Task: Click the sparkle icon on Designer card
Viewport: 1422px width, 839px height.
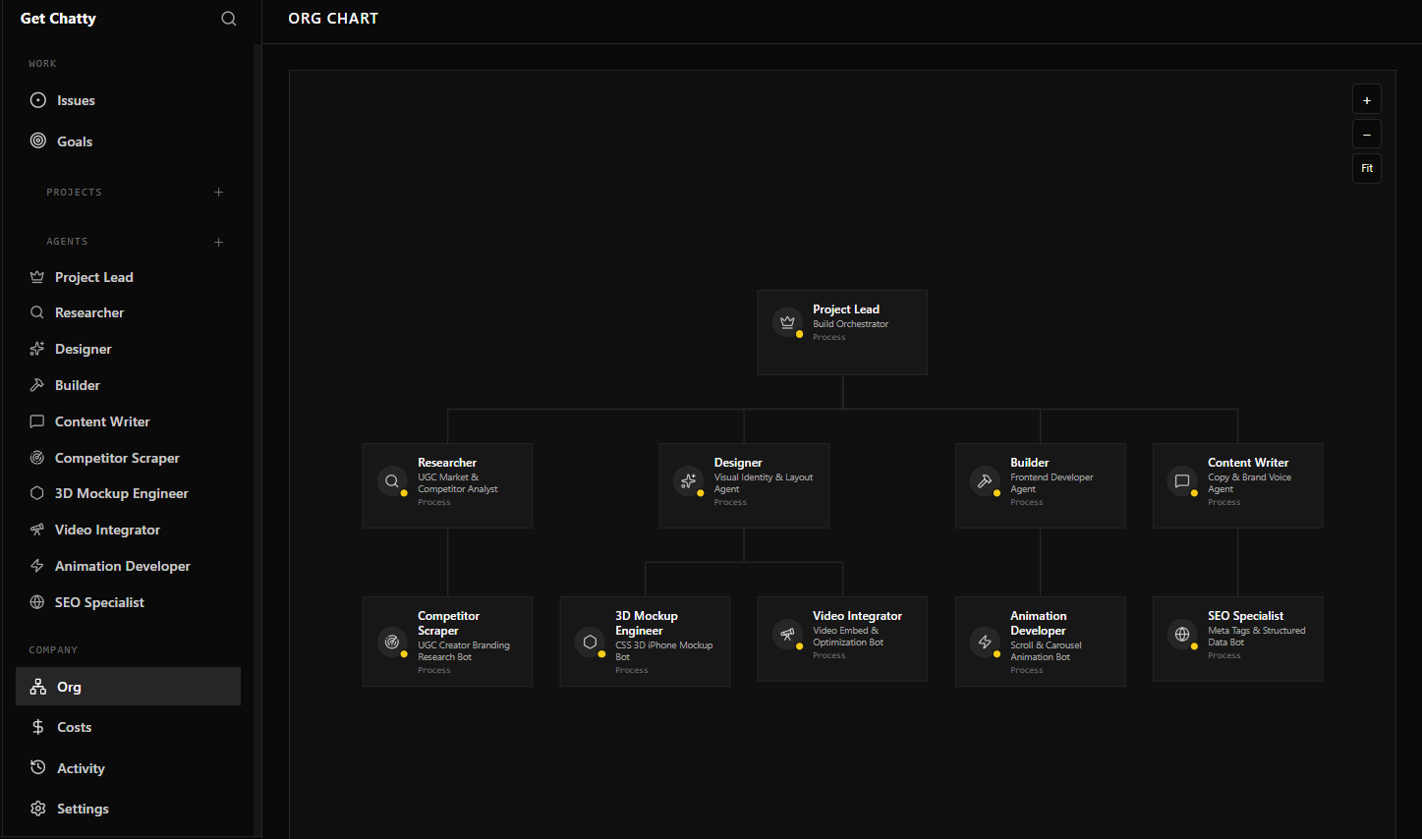Action: click(688, 481)
